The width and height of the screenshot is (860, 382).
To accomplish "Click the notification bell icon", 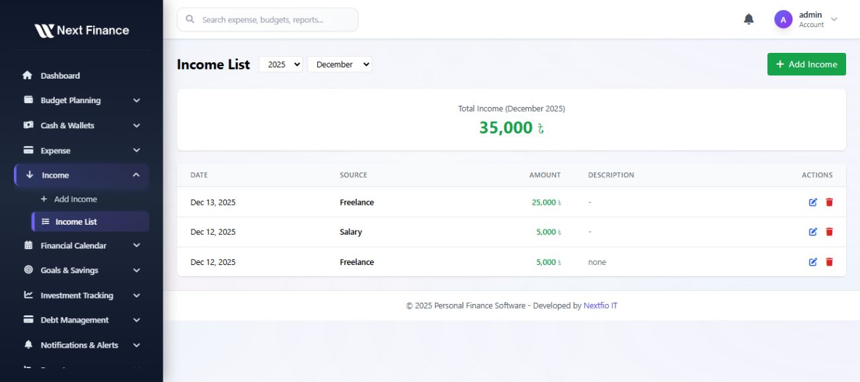I will (x=748, y=19).
